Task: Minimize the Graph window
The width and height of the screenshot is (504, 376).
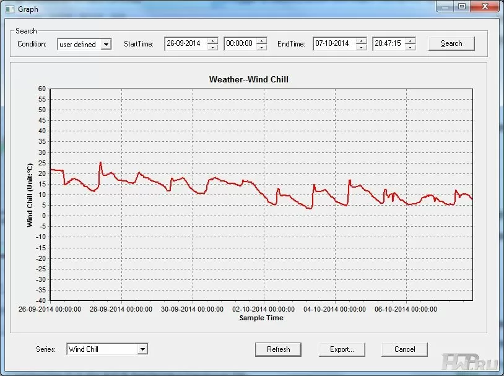Action: coord(445,6)
